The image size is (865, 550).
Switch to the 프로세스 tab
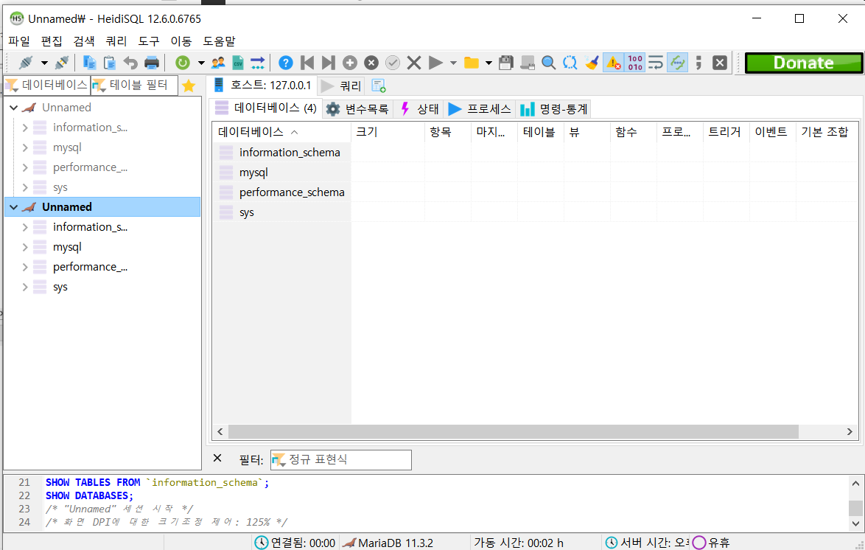(x=480, y=109)
